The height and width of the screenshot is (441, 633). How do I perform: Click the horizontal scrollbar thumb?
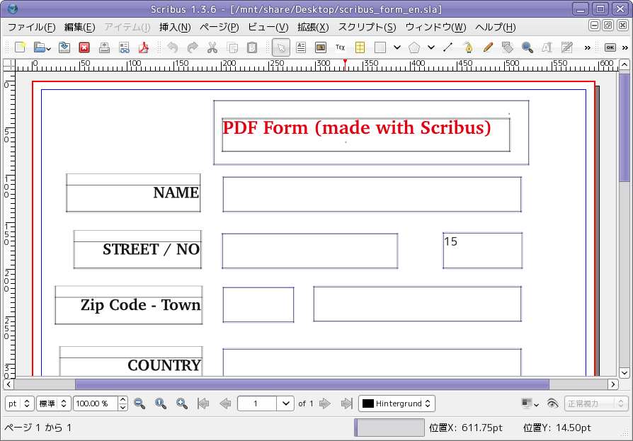[x=312, y=384]
